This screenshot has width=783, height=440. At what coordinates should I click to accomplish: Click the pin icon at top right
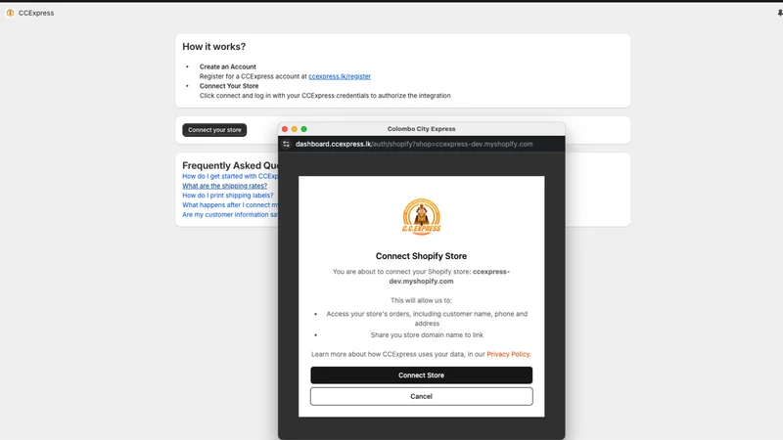[779, 13]
